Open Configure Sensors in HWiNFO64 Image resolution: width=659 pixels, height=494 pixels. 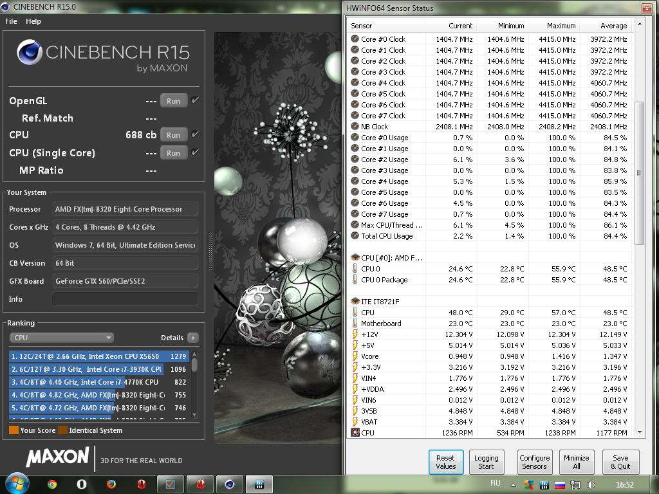point(534,462)
